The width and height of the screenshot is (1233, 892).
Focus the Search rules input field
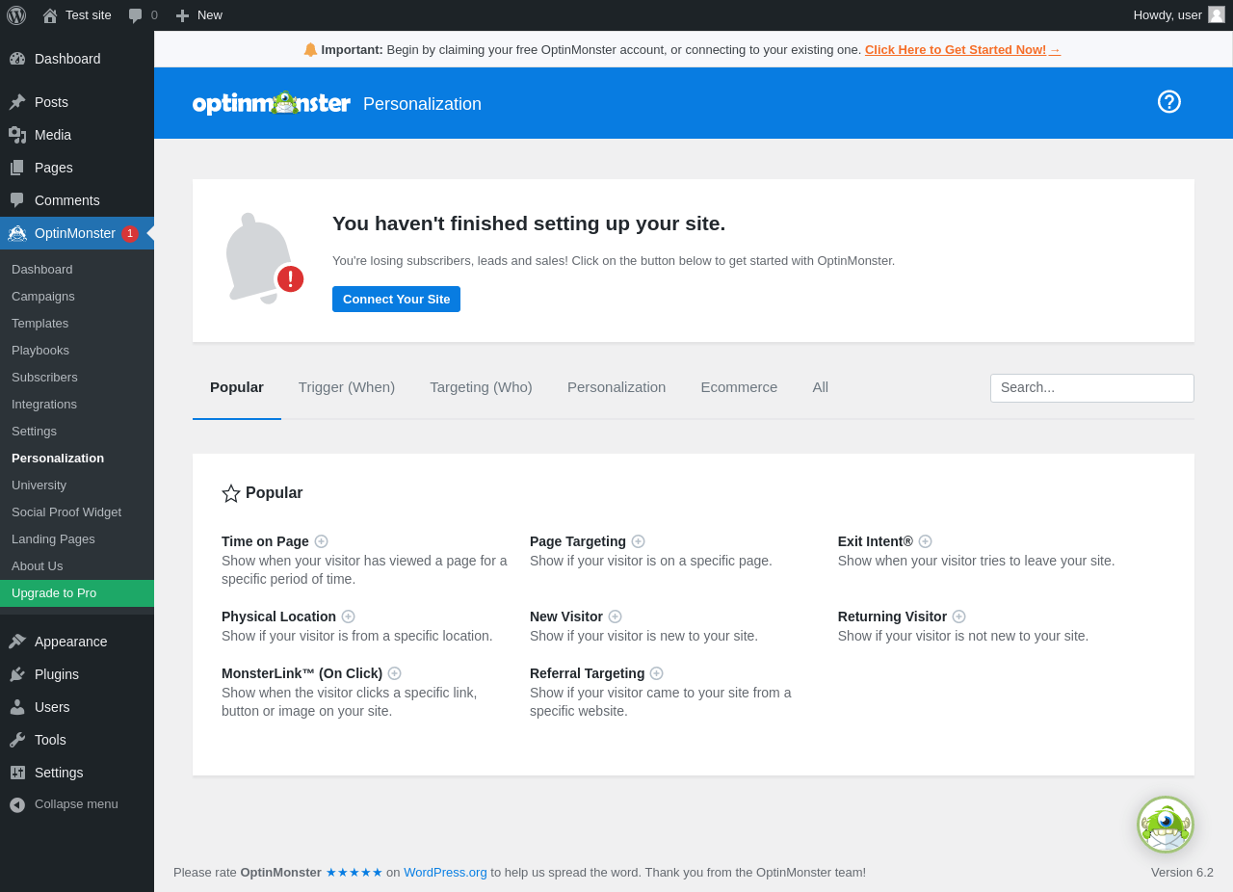1092,388
